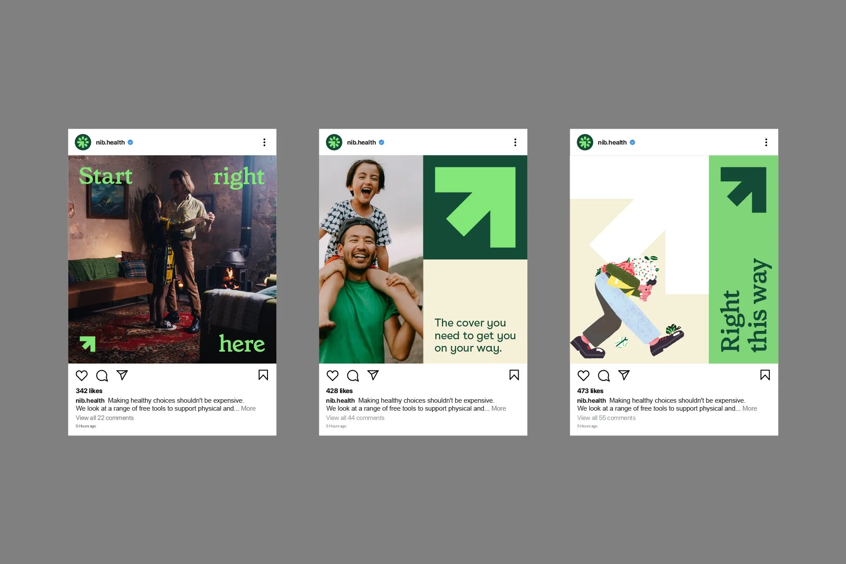Open comments on the 428 likes post

(352, 375)
